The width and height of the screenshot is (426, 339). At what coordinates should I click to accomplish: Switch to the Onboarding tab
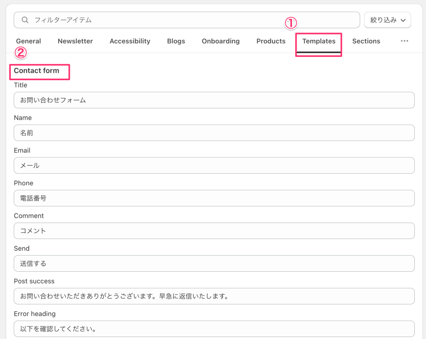(x=220, y=41)
